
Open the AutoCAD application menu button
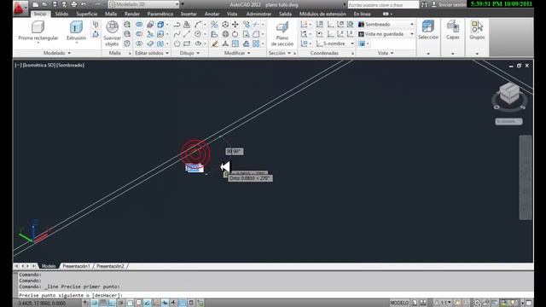click(20, 8)
